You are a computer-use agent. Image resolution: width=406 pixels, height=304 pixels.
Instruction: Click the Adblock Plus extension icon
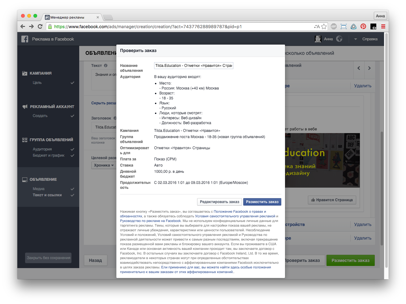click(334, 27)
